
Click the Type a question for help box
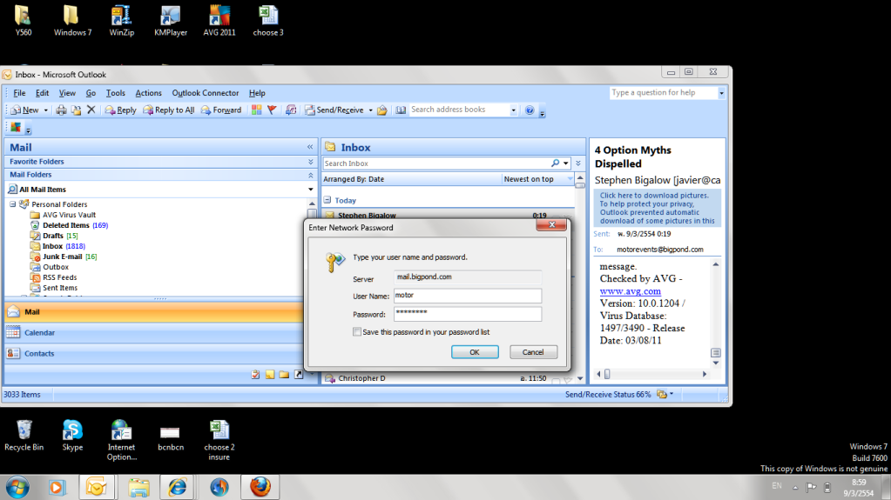pyautogui.click(x=663, y=92)
